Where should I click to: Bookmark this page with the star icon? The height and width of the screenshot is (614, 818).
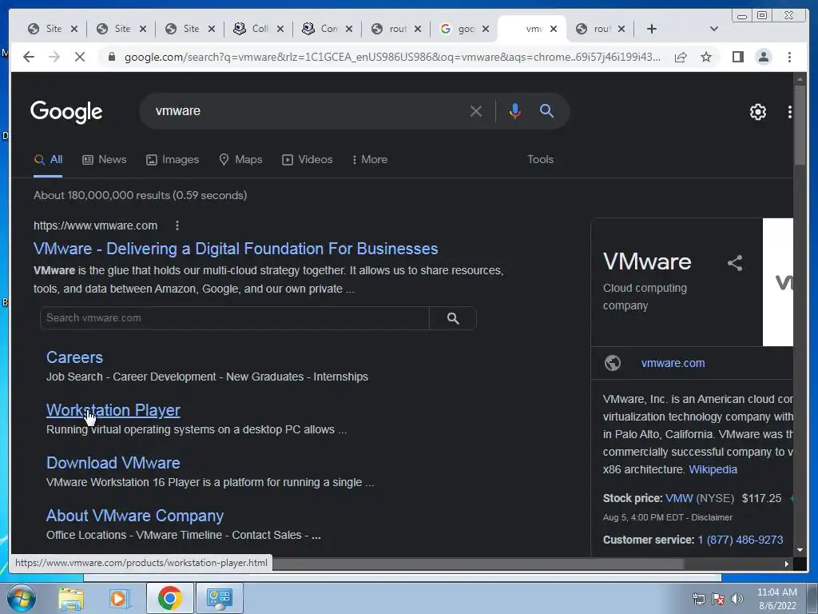[x=706, y=57]
